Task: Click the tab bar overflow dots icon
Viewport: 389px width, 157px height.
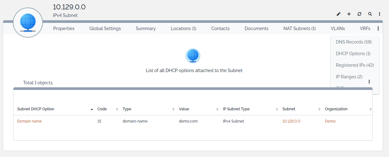Action: point(378,29)
